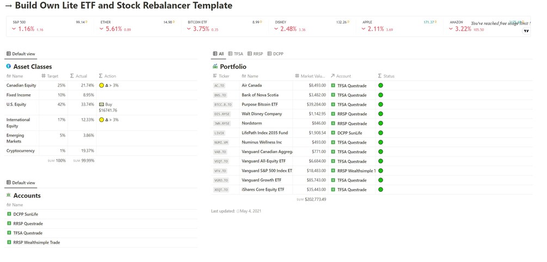Click the May 4, 2021 last updated date
547x262 pixels.
[250, 211]
